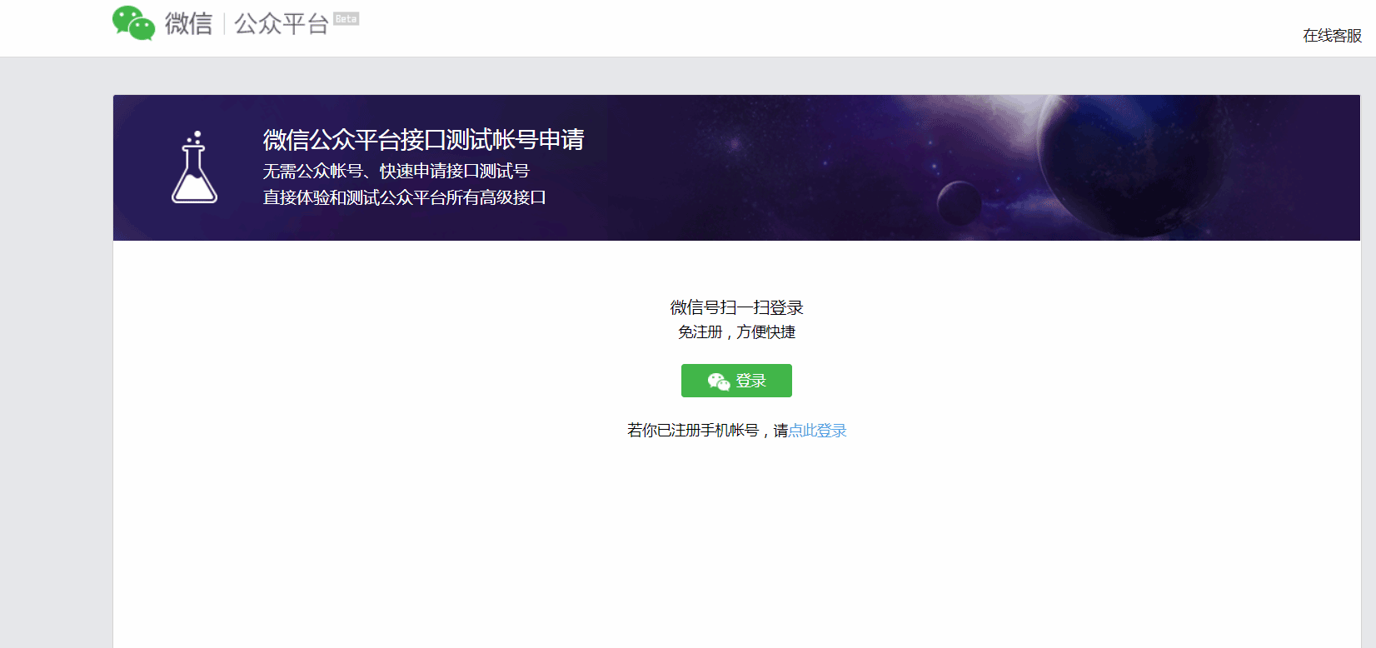Click the empty white area below login link

point(736,541)
